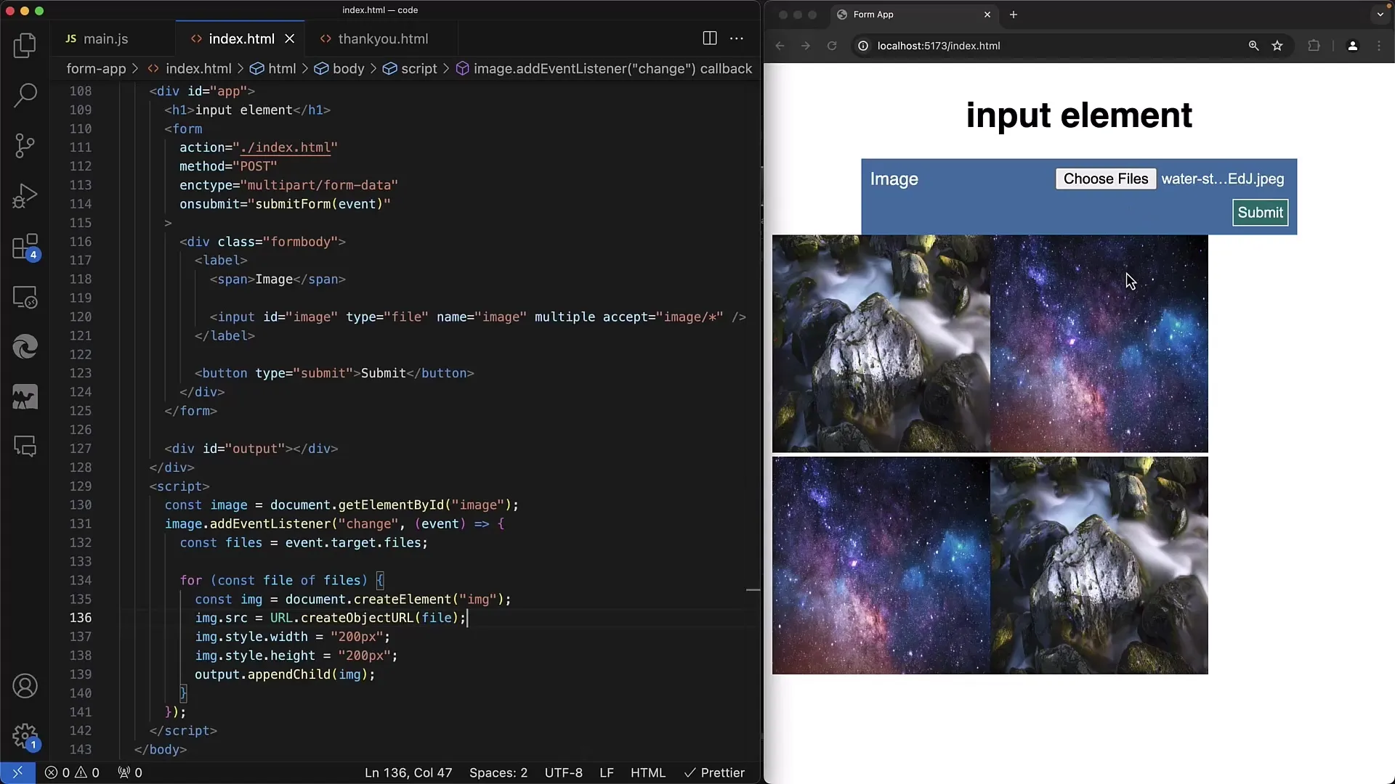
Task: Open the editor More Actions ellipsis menu
Action: click(737, 38)
